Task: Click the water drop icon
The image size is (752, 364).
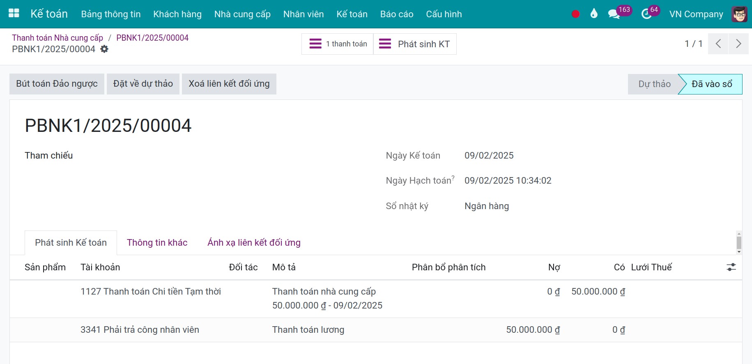Action: [594, 14]
